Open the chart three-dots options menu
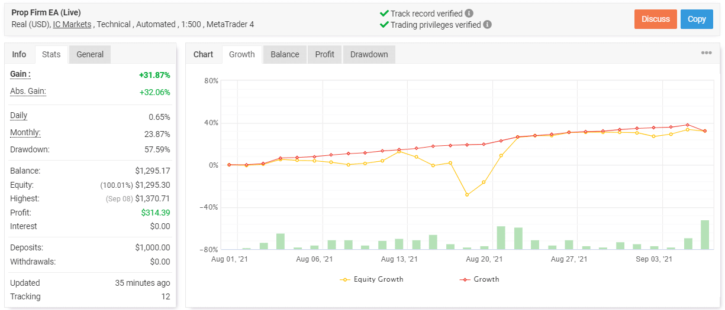Image resolution: width=725 pixels, height=310 pixels. point(706,53)
